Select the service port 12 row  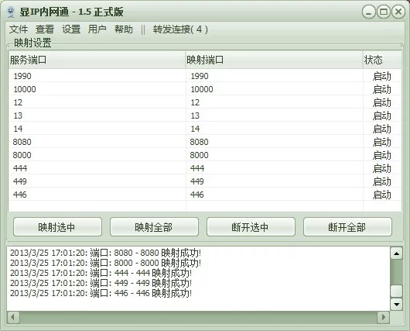(x=205, y=102)
